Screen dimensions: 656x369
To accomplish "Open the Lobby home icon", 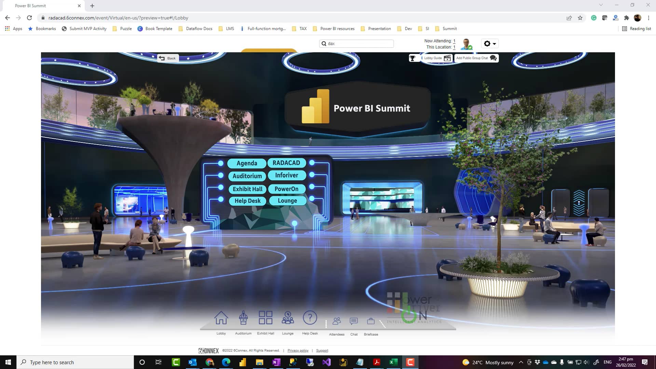I will (221, 318).
